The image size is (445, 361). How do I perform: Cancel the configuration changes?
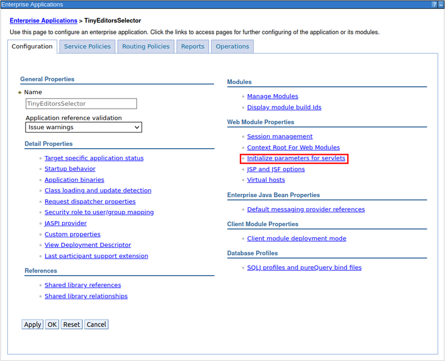96,324
